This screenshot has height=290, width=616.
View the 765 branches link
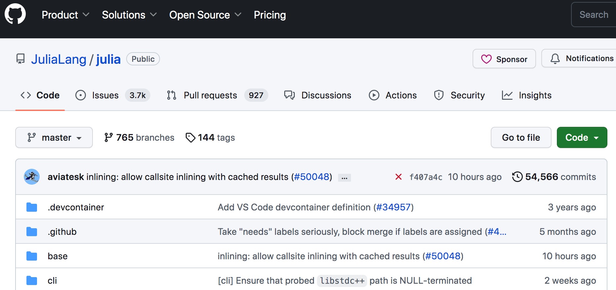click(139, 137)
